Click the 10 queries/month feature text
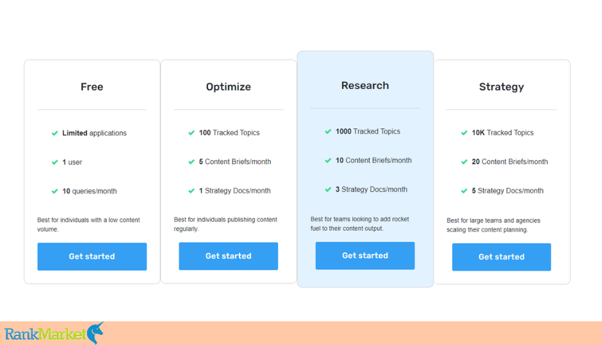 point(90,192)
